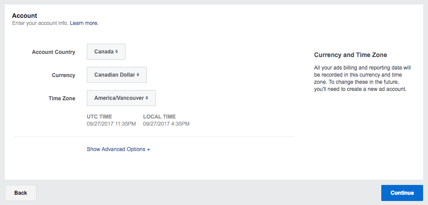Open the Learn more link
428x205 pixels.
tap(84, 23)
